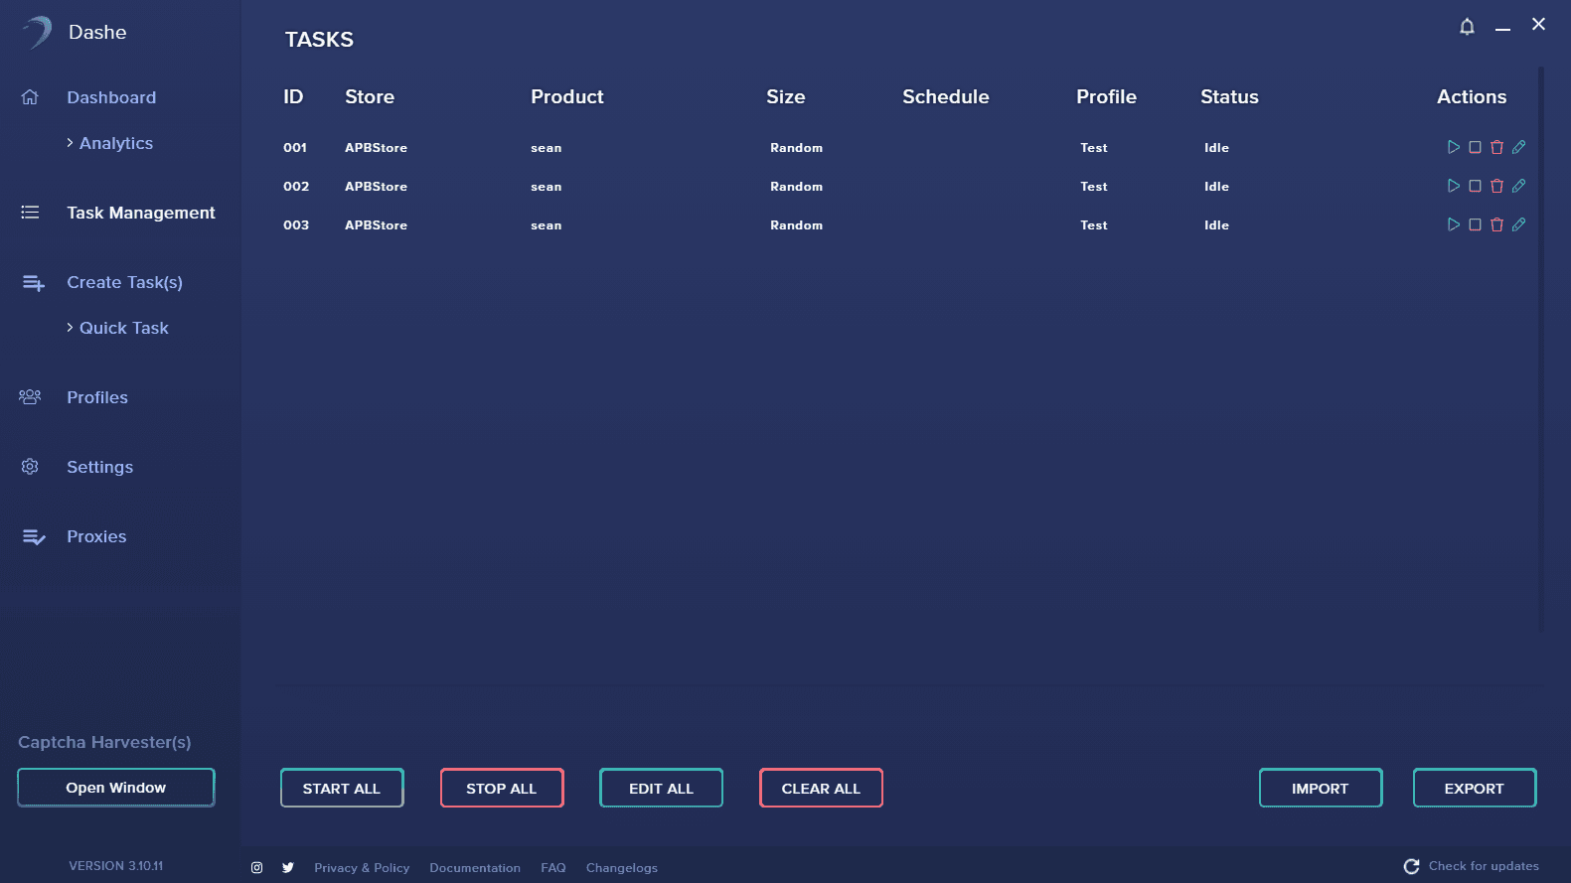Open the Profiles section
1571x883 pixels.
(97, 397)
